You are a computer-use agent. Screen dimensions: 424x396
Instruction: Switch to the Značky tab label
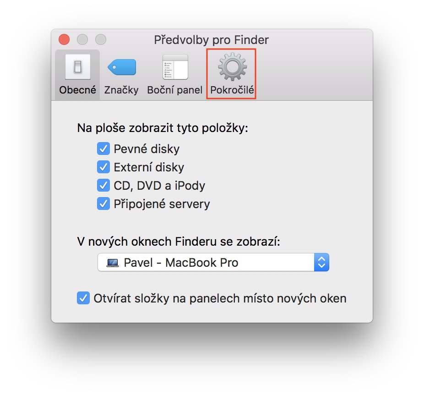tap(121, 90)
